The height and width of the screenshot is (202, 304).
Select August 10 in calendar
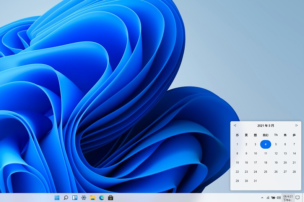click(255, 153)
